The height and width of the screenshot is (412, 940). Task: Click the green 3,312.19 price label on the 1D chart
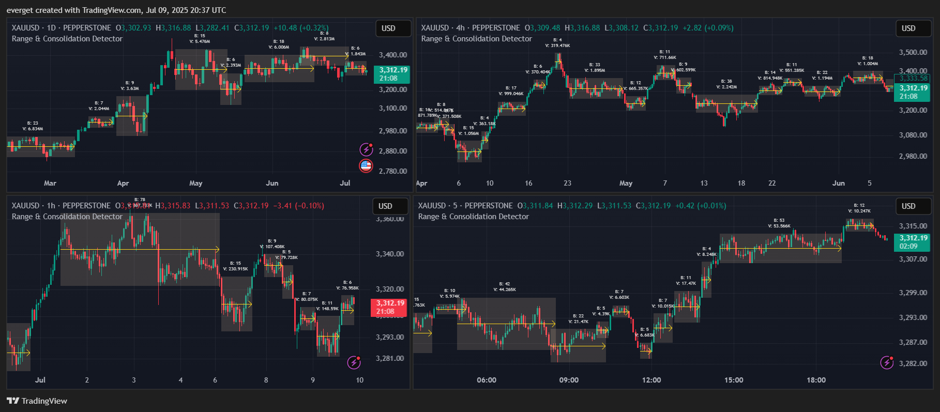click(392, 74)
